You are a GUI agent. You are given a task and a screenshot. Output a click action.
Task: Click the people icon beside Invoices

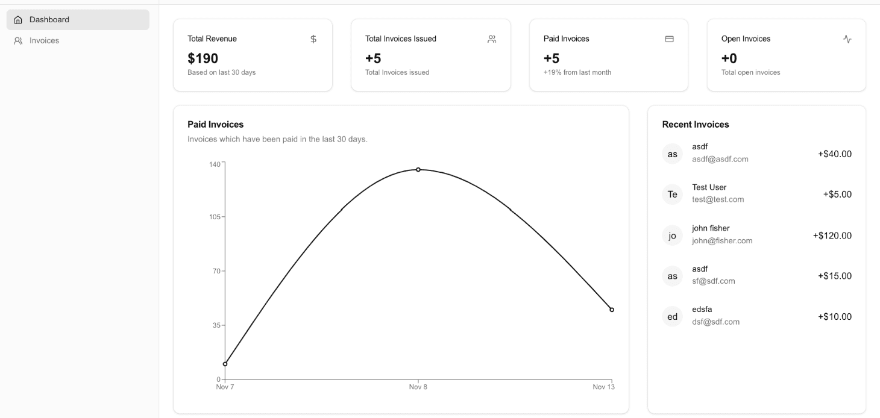point(18,41)
